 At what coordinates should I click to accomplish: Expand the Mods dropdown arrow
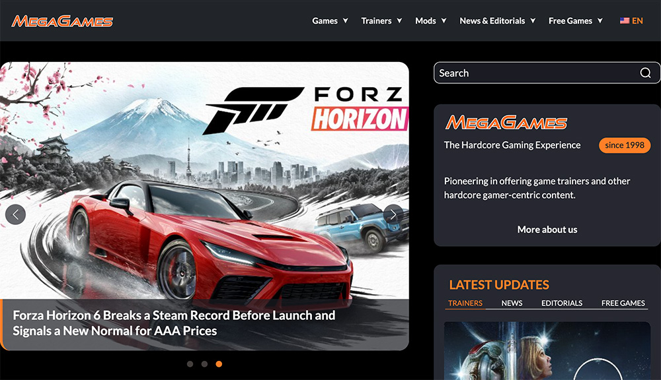click(x=444, y=20)
